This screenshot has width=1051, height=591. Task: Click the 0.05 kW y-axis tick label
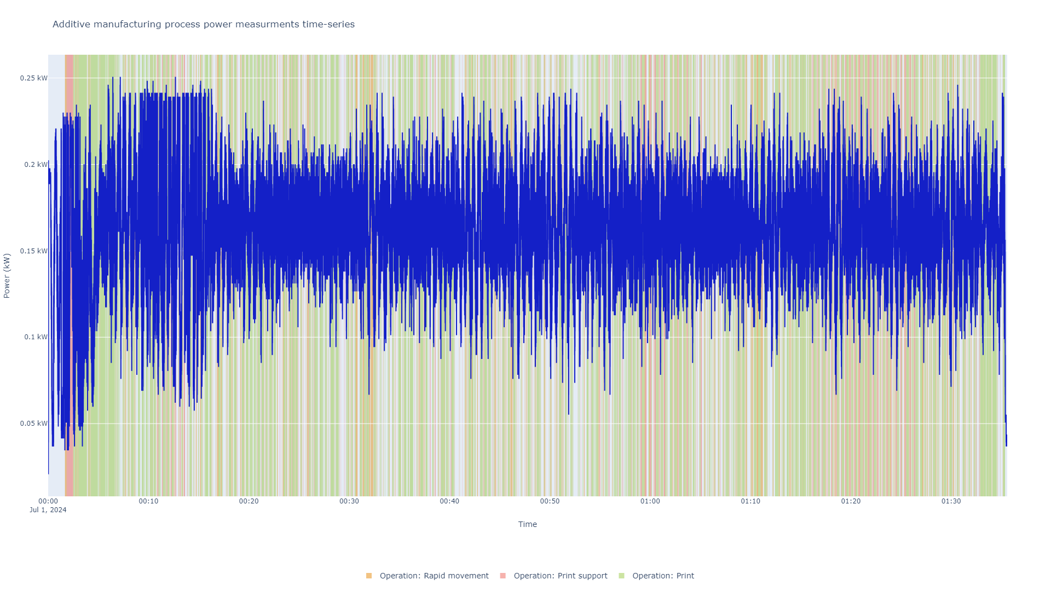[34, 424]
